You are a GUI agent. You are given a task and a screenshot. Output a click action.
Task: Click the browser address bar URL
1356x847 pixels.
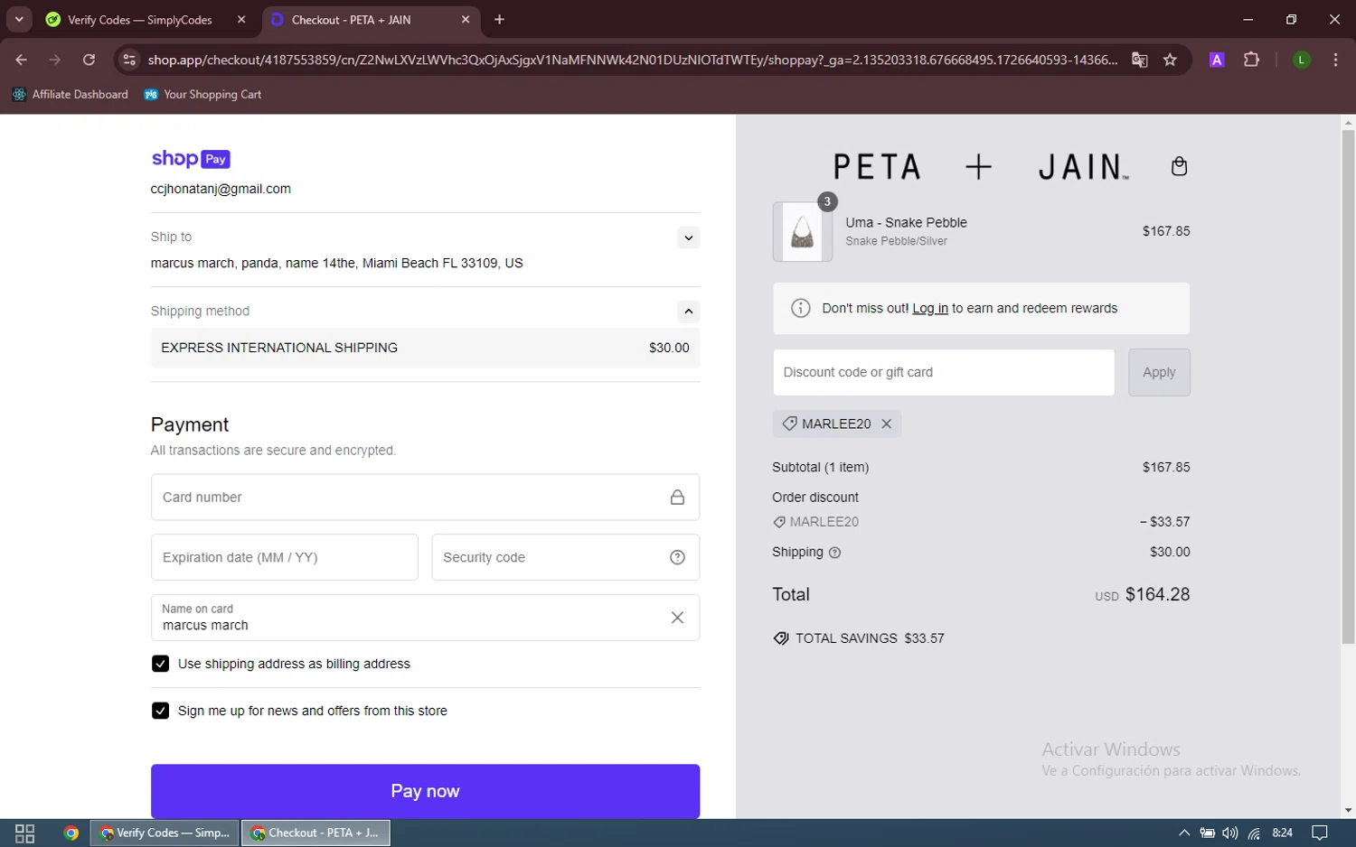click(632, 60)
